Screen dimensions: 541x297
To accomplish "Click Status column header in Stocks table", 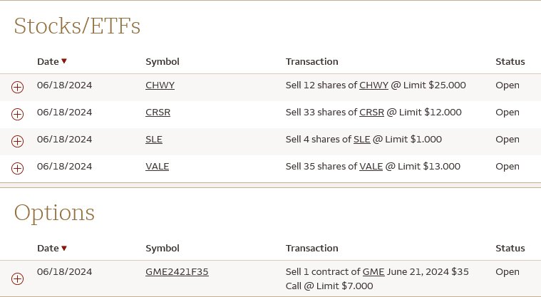I will 510,62.
